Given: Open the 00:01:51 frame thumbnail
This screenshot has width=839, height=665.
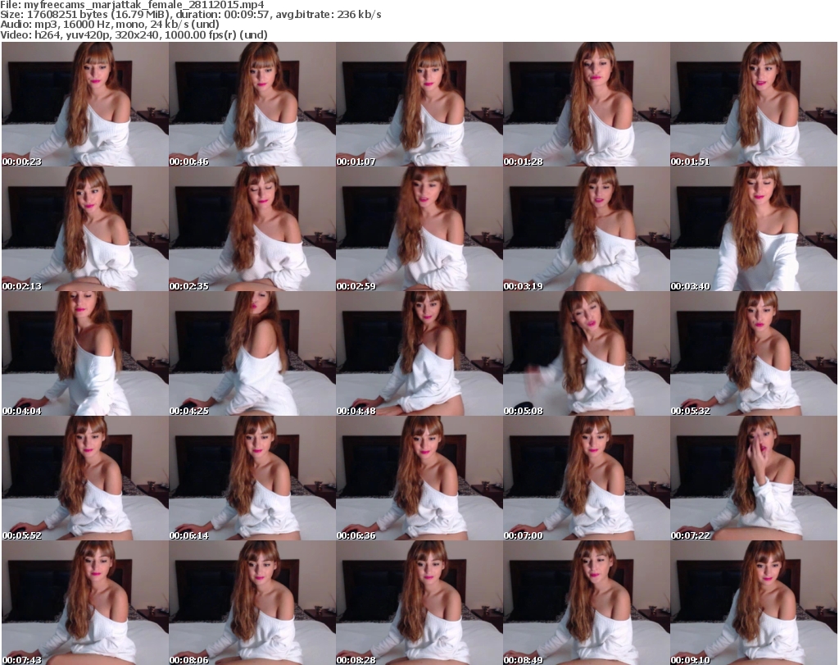Looking at the screenshot, I should [x=754, y=104].
